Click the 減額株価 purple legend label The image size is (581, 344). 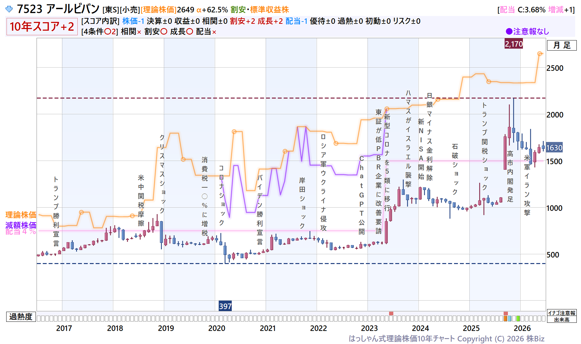(21, 225)
